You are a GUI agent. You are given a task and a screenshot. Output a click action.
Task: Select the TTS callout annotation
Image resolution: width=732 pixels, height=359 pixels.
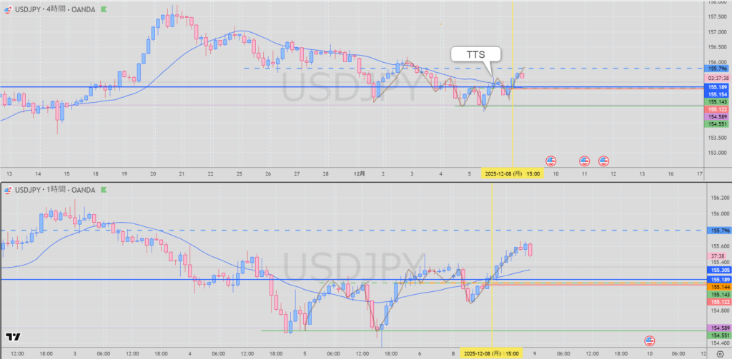[475, 54]
